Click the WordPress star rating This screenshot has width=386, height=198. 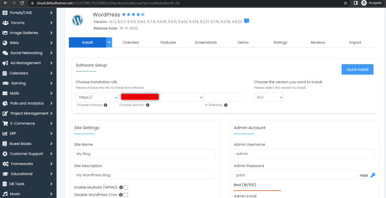tap(133, 15)
